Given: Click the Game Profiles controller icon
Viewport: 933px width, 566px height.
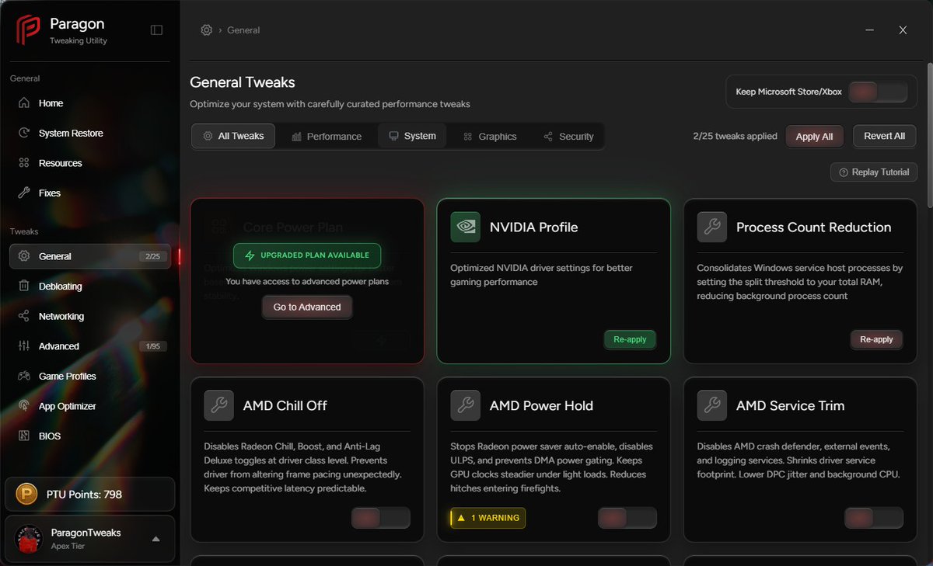Looking at the screenshot, I should [24, 377].
